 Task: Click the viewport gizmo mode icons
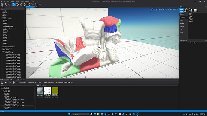pos(153,9)
